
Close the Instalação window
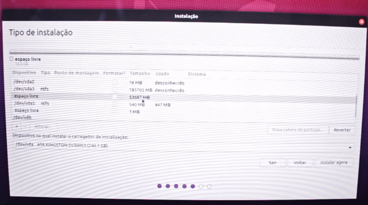coord(361,22)
